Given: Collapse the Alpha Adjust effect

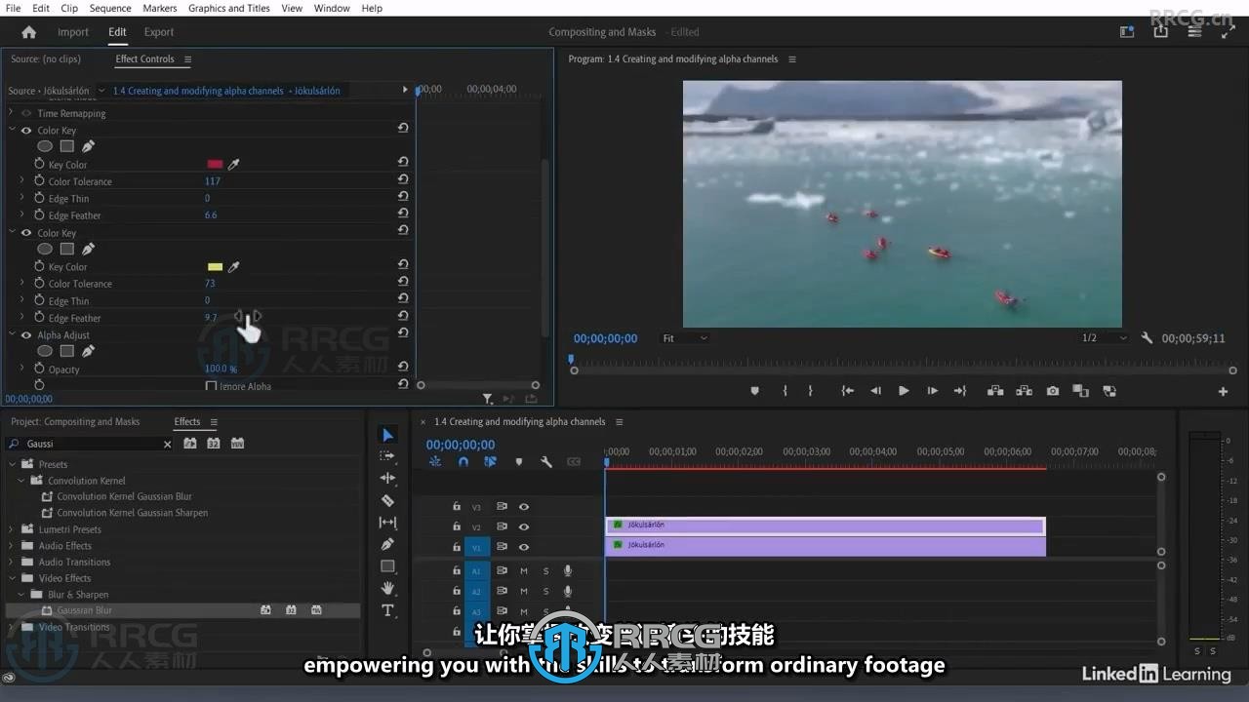Looking at the screenshot, I should (x=13, y=335).
